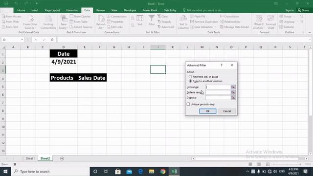The width and height of the screenshot is (313, 176).
Task: Open Windows Start menu
Action: tap(5, 172)
